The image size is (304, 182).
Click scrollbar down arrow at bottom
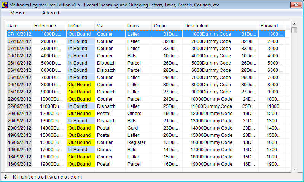point(294,169)
